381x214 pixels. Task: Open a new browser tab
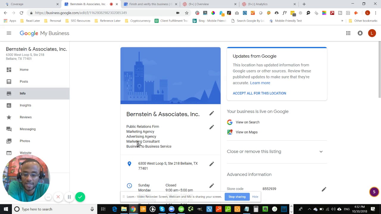coord(304,4)
